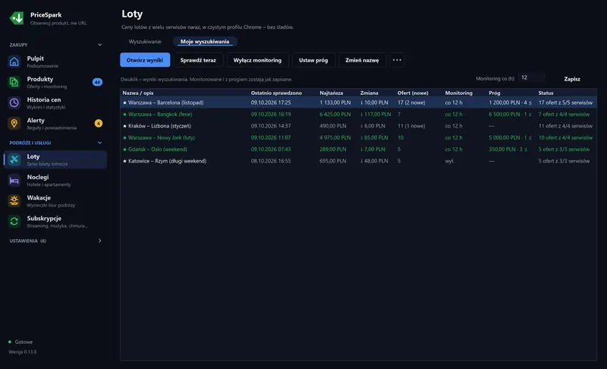Image resolution: width=607 pixels, height=369 pixels.
Task: Select the Loty airplane icon
Action: coord(14,159)
